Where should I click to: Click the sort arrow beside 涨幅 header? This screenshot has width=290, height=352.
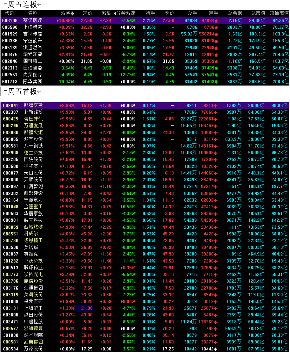point(72,13)
